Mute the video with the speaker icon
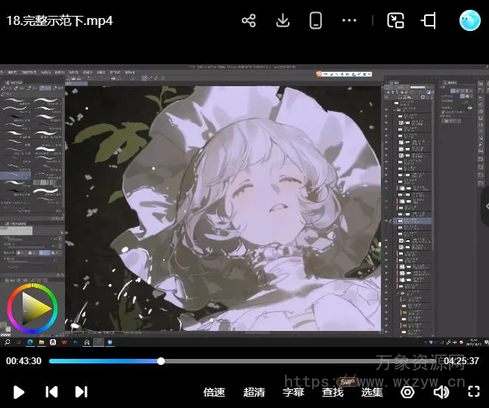This screenshot has height=408, width=489. (x=441, y=392)
